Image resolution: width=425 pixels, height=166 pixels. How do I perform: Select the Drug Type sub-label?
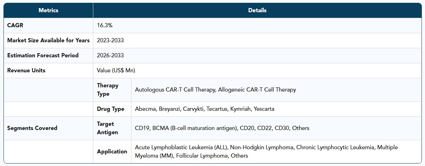tap(110, 109)
